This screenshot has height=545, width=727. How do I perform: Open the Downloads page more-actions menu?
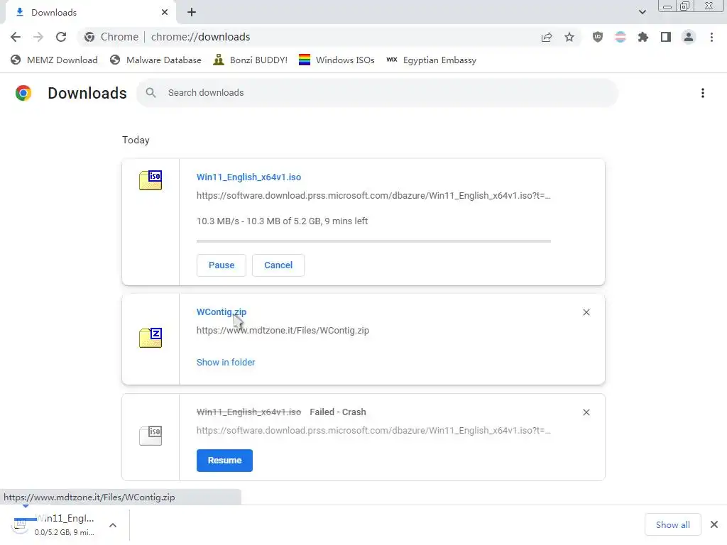(703, 93)
